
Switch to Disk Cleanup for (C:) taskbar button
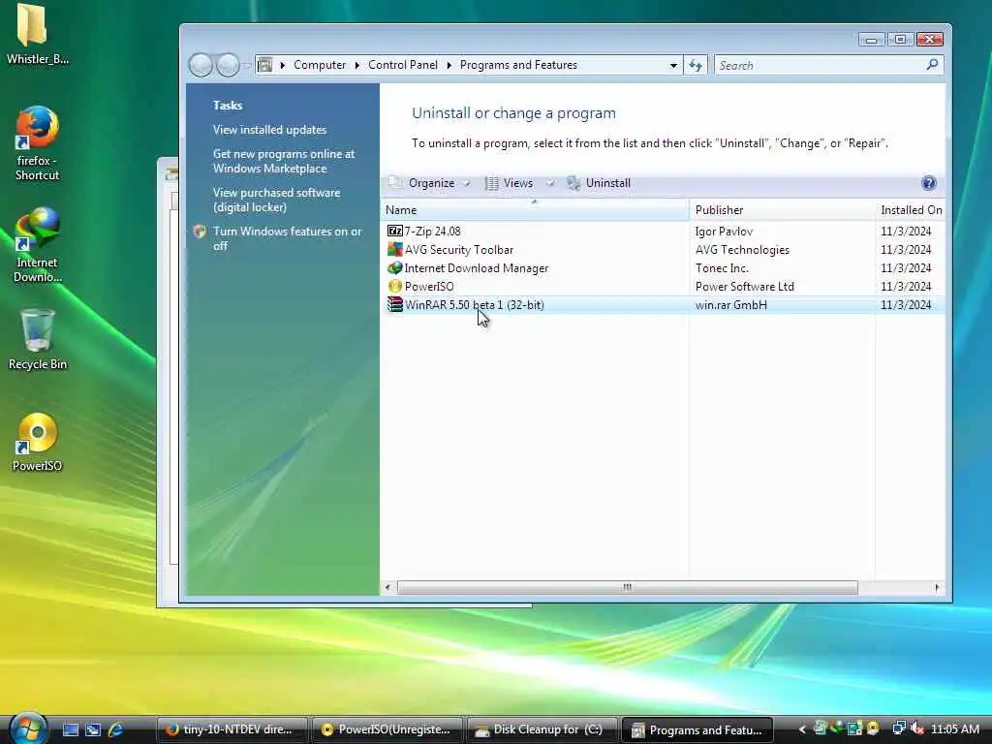click(542, 729)
